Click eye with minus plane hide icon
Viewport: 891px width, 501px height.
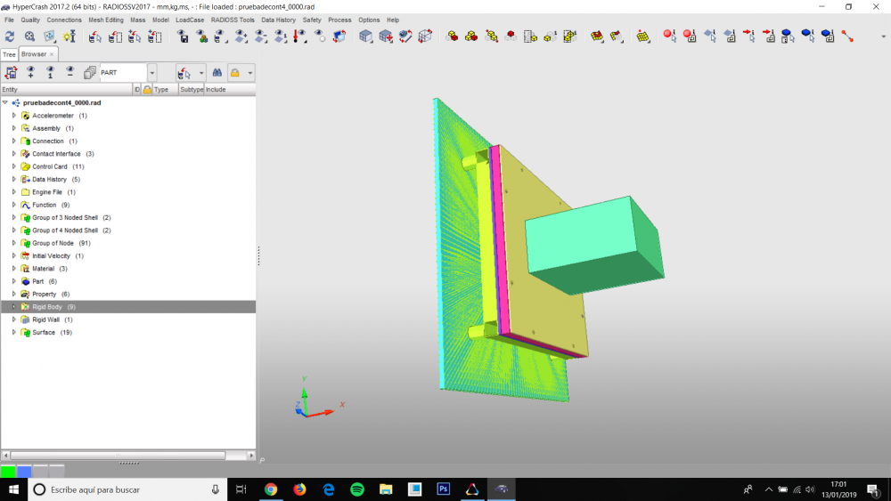pos(261,36)
